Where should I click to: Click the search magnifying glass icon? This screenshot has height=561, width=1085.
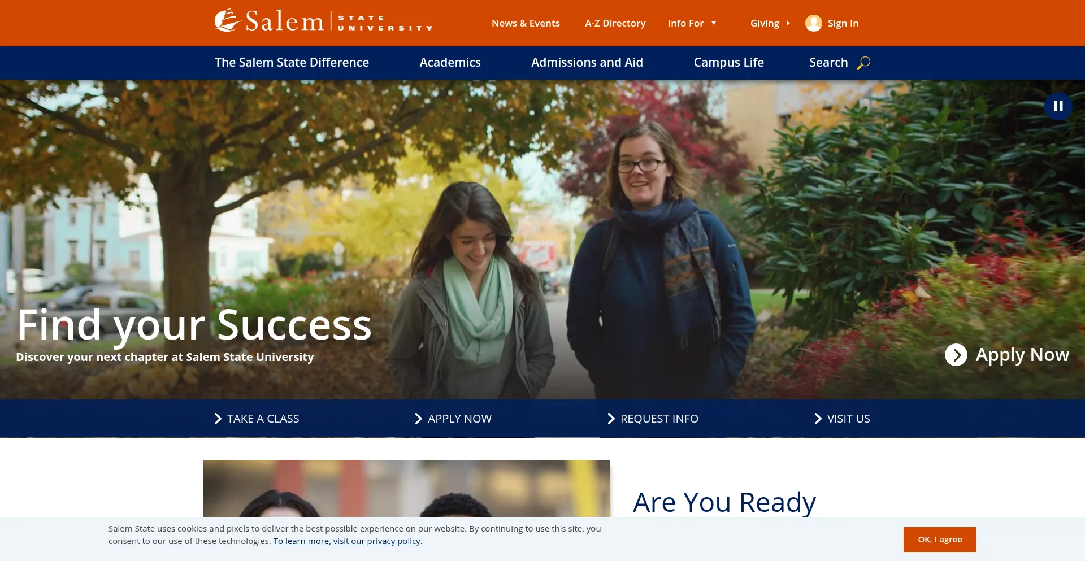pyautogui.click(x=863, y=63)
